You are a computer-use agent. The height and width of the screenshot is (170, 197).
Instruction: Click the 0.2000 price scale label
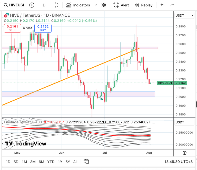(x=181, y=97)
